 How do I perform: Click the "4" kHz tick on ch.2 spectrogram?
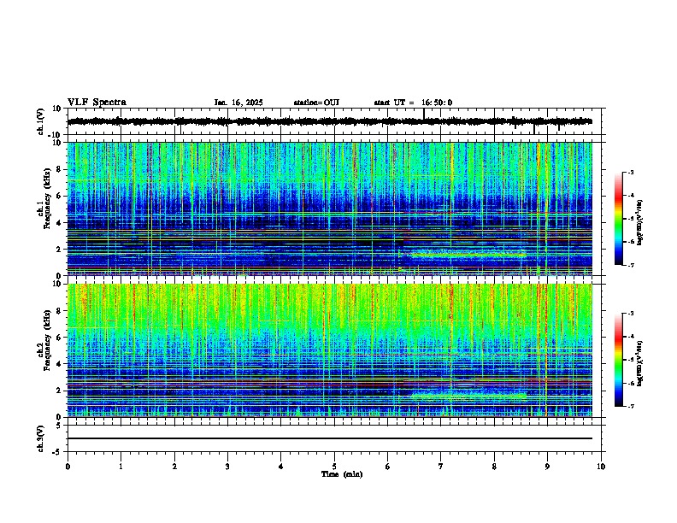(59, 364)
